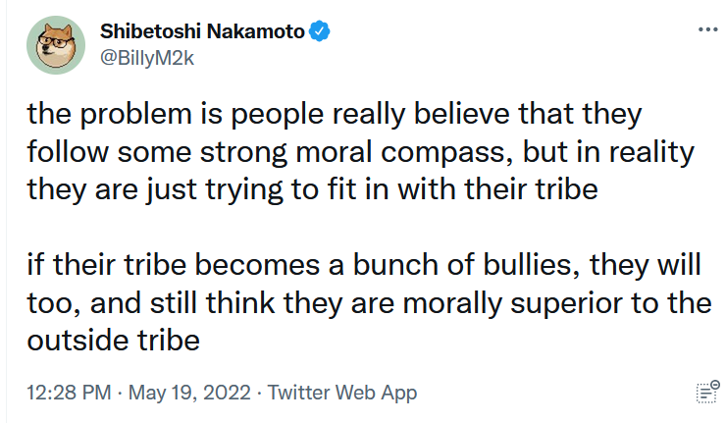
Task: Click the dotted note icon at bottom right
Action: click(705, 394)
